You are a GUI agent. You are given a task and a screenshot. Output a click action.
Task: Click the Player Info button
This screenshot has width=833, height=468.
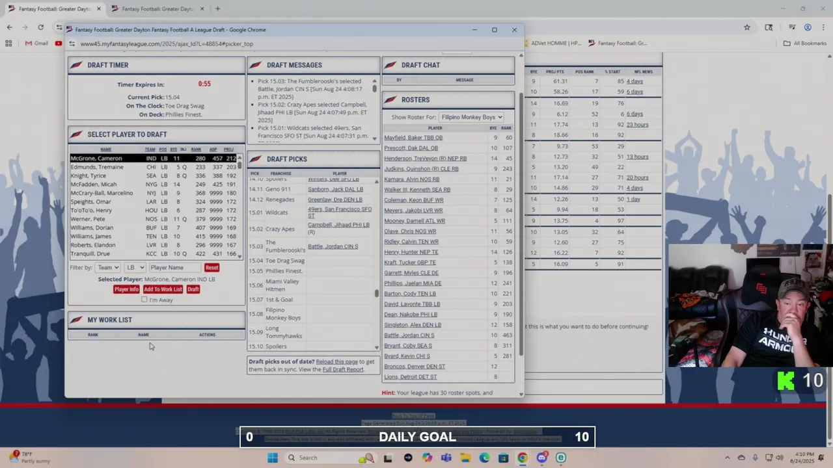126,289
